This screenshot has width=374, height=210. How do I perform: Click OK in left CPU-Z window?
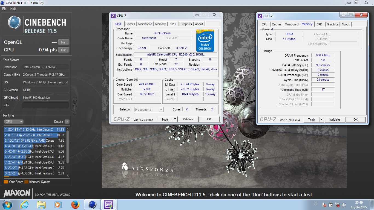pyautogui.click(x=209, y=119)
